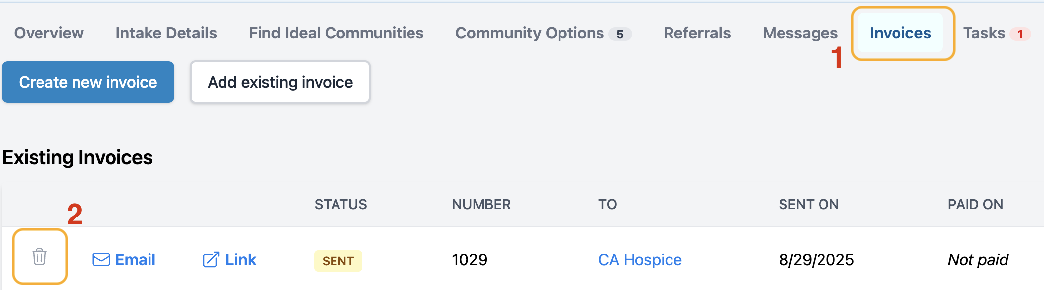Delete invoice 1029 with the trash icon
Image resolution: width=1044 pixels, height=290 pixels.
(x=39, y=256)
